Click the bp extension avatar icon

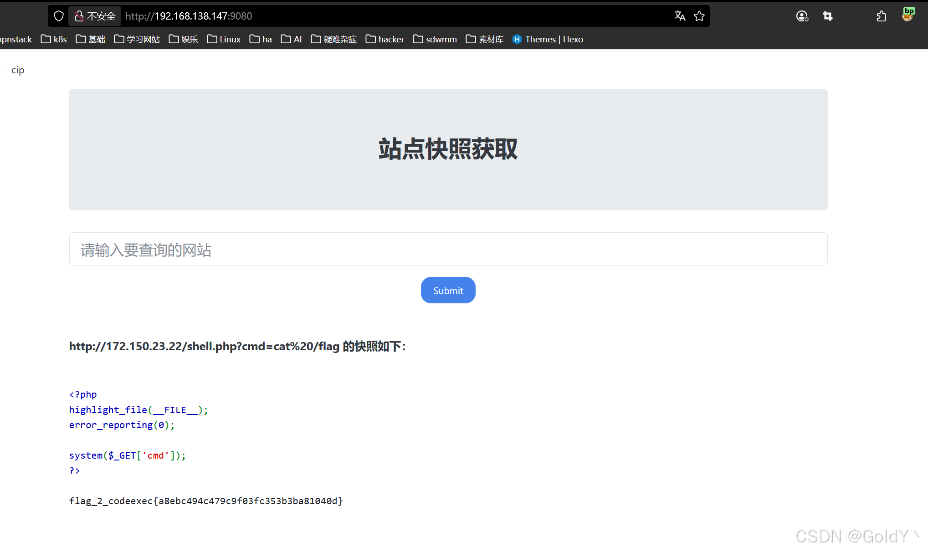click(907, 15)
